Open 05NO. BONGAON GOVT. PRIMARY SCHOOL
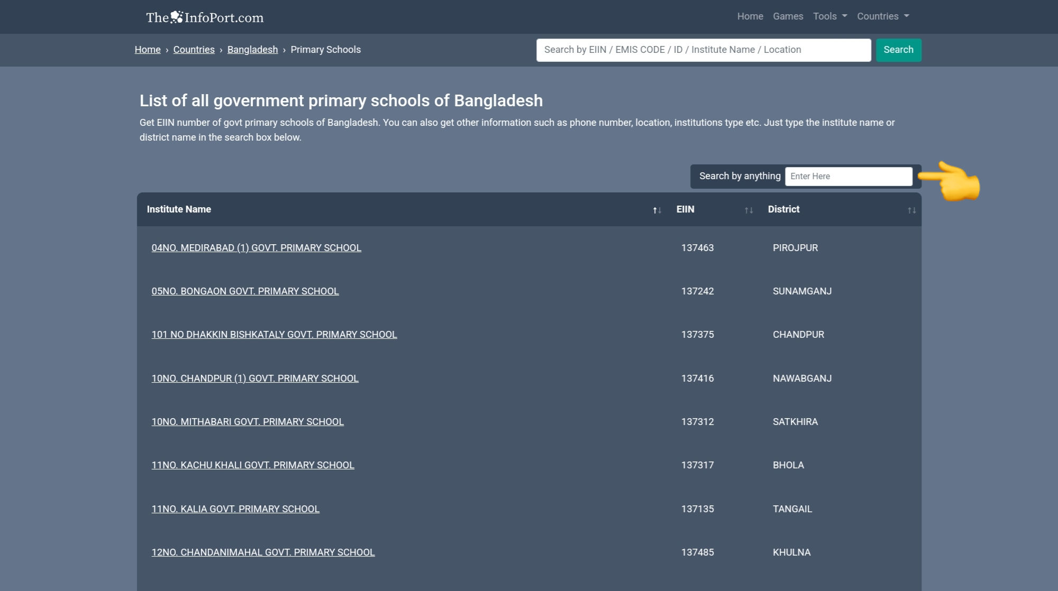 point(245,291)
